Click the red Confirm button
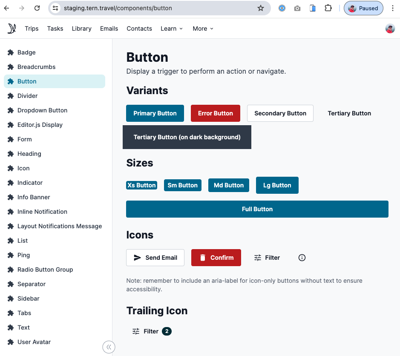 click(216, 258)
